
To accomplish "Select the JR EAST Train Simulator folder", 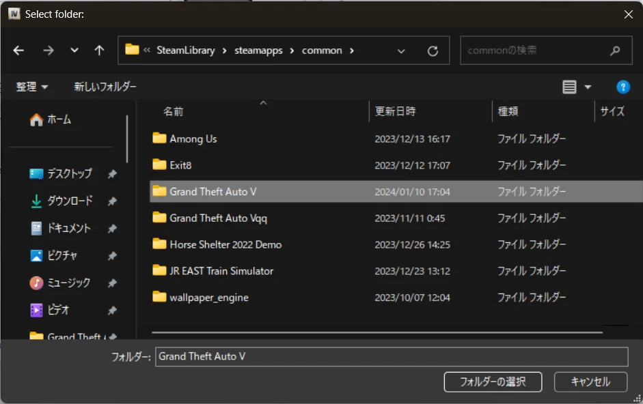I will click(396, 271).
